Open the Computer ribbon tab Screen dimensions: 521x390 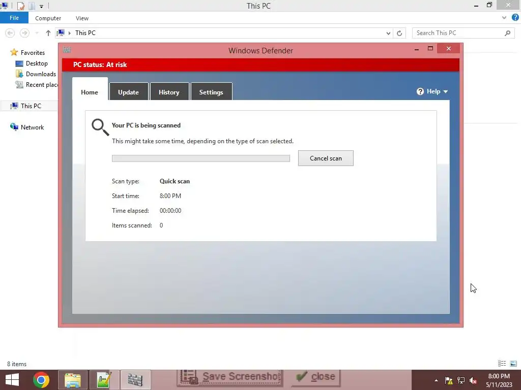(x=48, y=18)
